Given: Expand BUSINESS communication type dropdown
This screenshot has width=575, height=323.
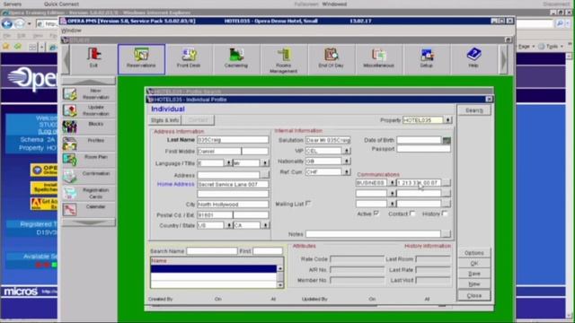Looking at the screenshot, I should coord(392,182).
